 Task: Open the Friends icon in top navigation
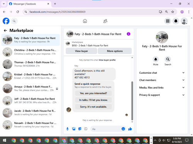105,21
